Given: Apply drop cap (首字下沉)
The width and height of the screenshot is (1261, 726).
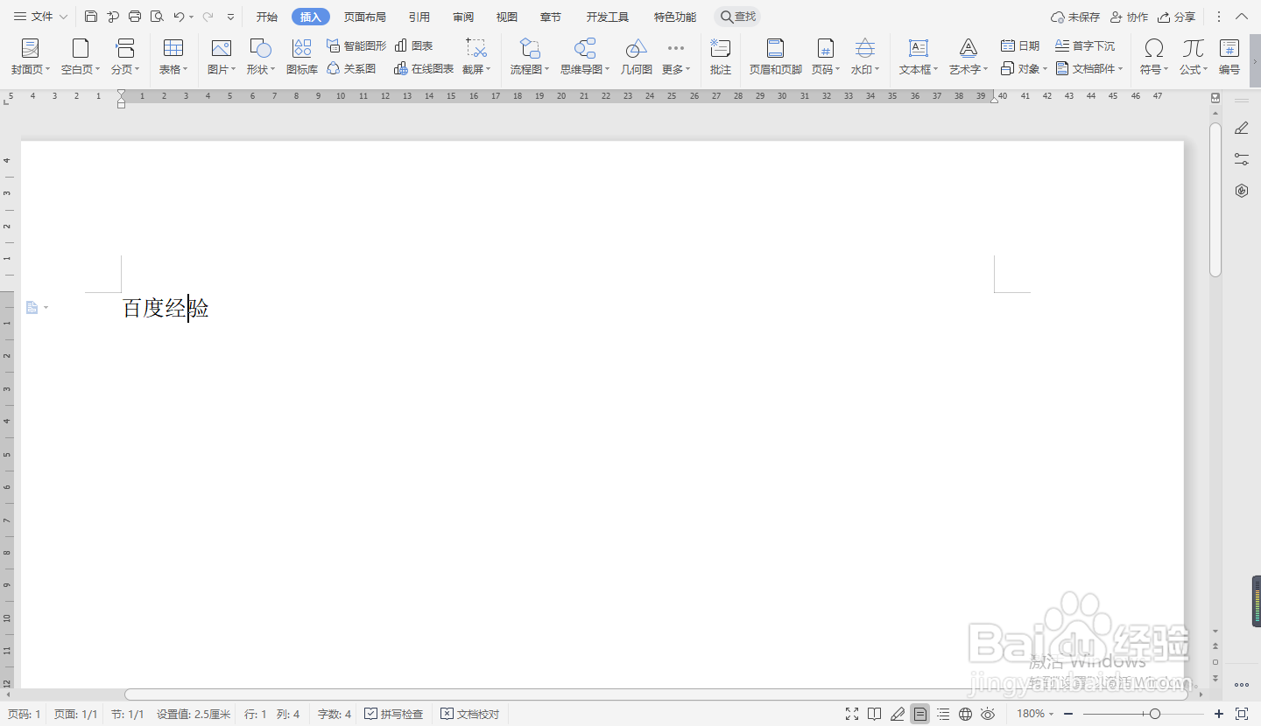Looking at the screenshot, I should (x=1085, y=45).
